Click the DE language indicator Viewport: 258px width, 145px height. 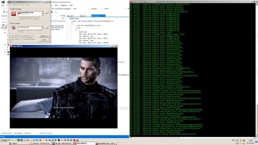point(233,141)
